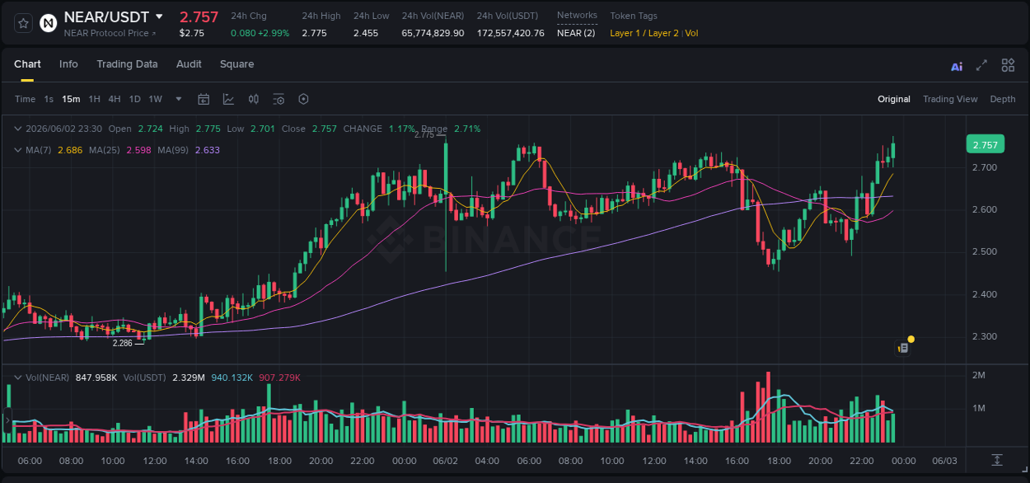Switch to the Audit tab
Viewport: 1030px width, 483px height.
tap(189, 64)
